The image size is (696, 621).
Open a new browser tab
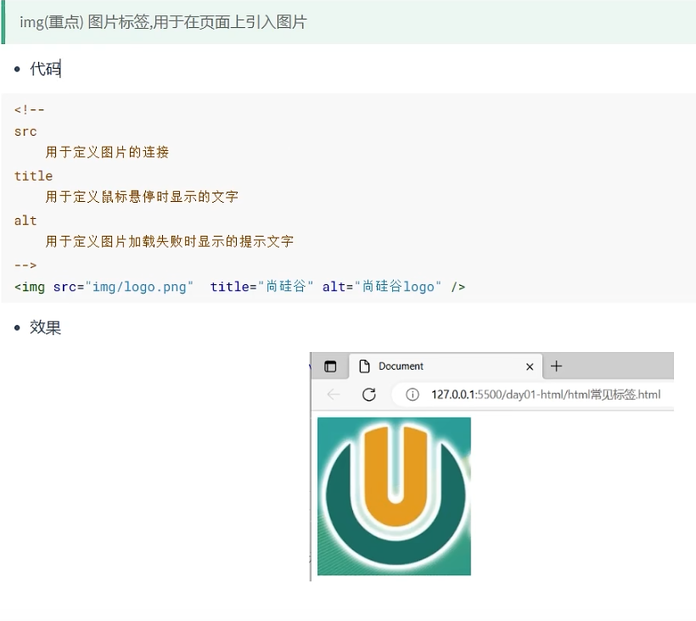pyautogui.click(x=556, y=366)
